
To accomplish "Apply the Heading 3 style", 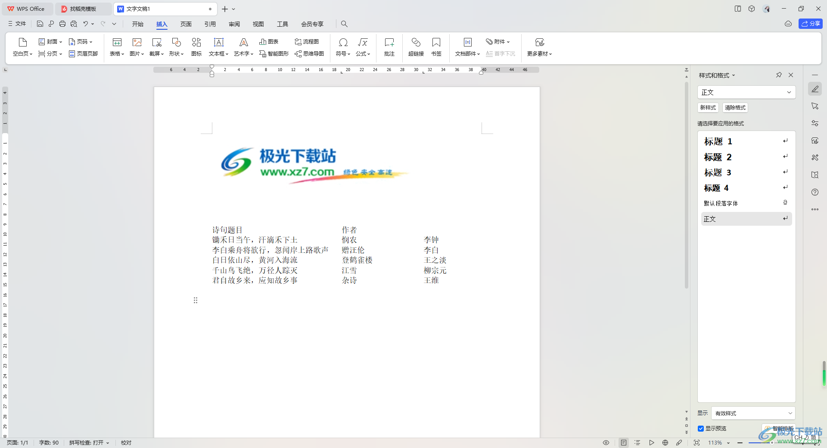I will click(746, 172).
